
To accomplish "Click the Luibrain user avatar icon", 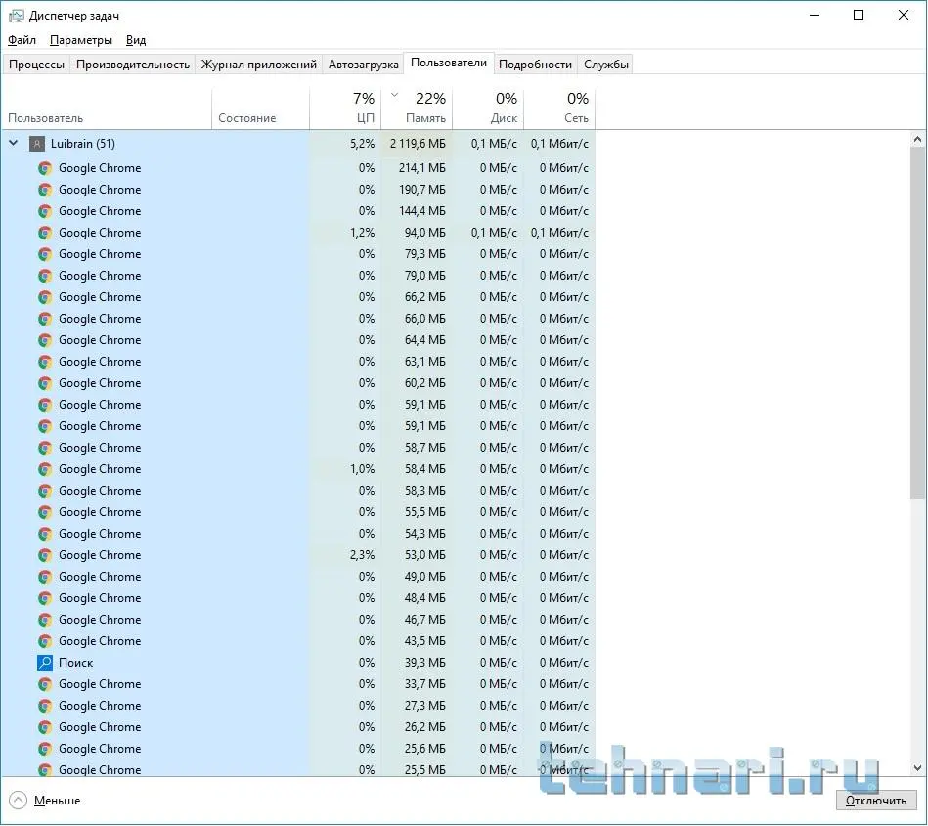I will [37, 144].
